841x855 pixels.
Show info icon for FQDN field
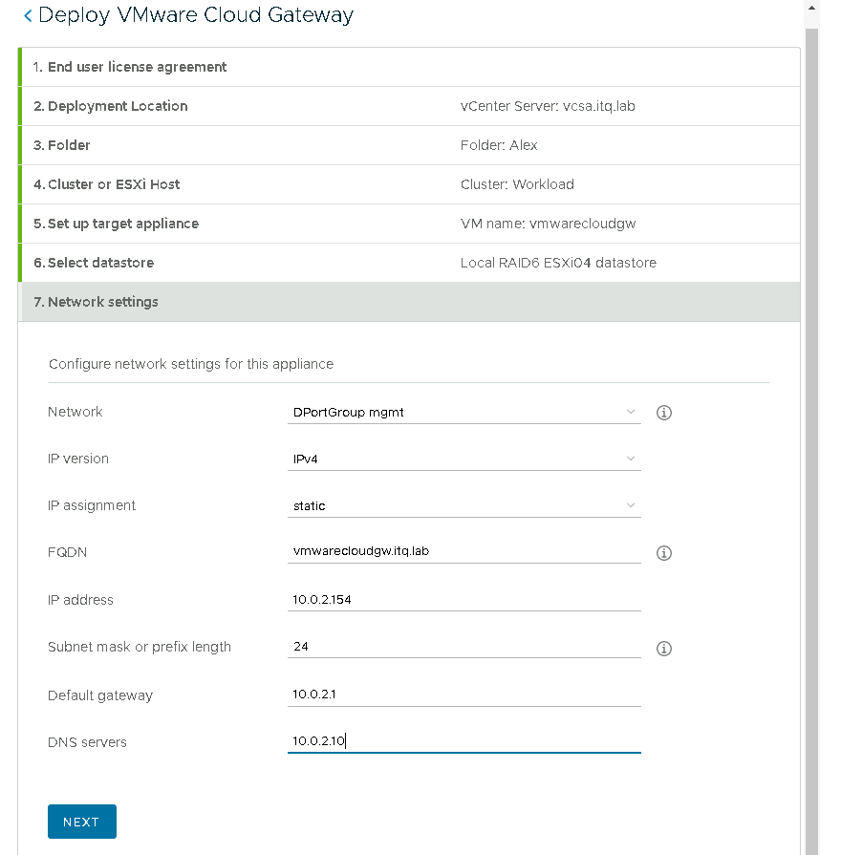point(664,553)
